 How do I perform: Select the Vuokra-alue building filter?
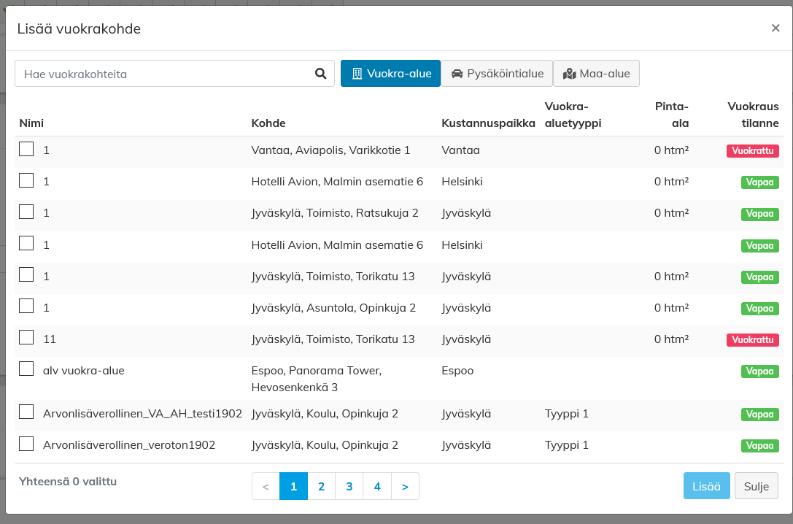click(390, 74)
